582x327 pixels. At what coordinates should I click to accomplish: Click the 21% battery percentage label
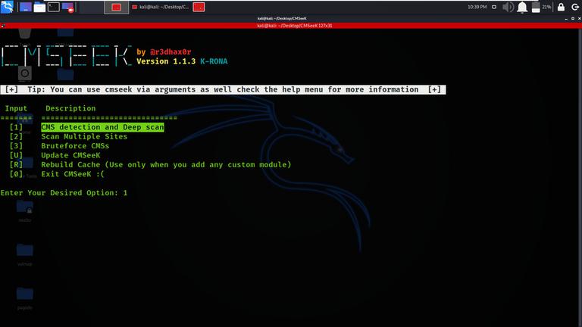point(546,7)
